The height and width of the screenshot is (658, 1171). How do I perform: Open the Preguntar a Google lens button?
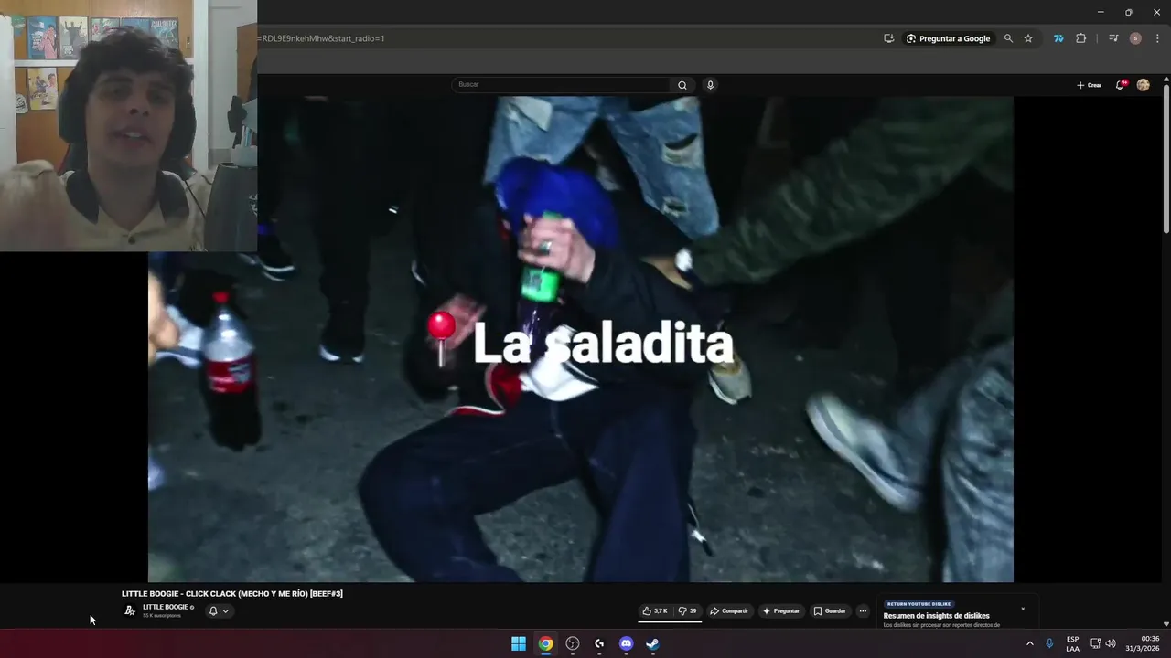coord(948,38)
